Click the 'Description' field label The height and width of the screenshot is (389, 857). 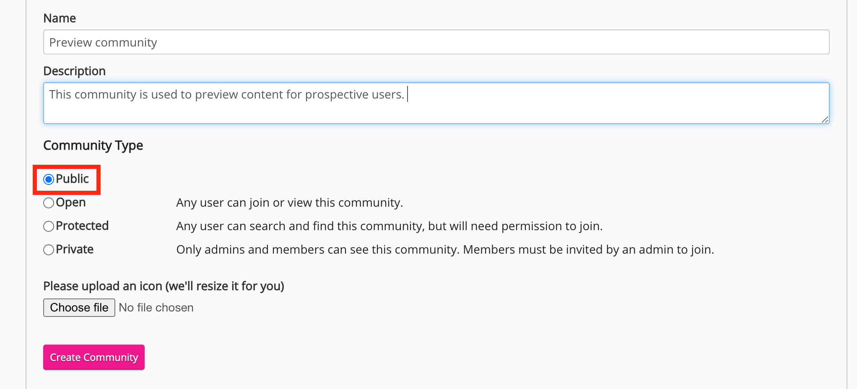click(74, 71)
